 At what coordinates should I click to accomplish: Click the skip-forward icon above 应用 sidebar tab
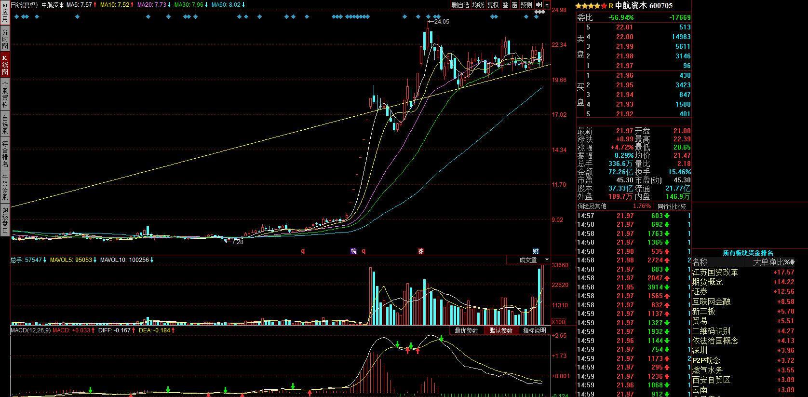pyautogui.click(x=5, y=4)
